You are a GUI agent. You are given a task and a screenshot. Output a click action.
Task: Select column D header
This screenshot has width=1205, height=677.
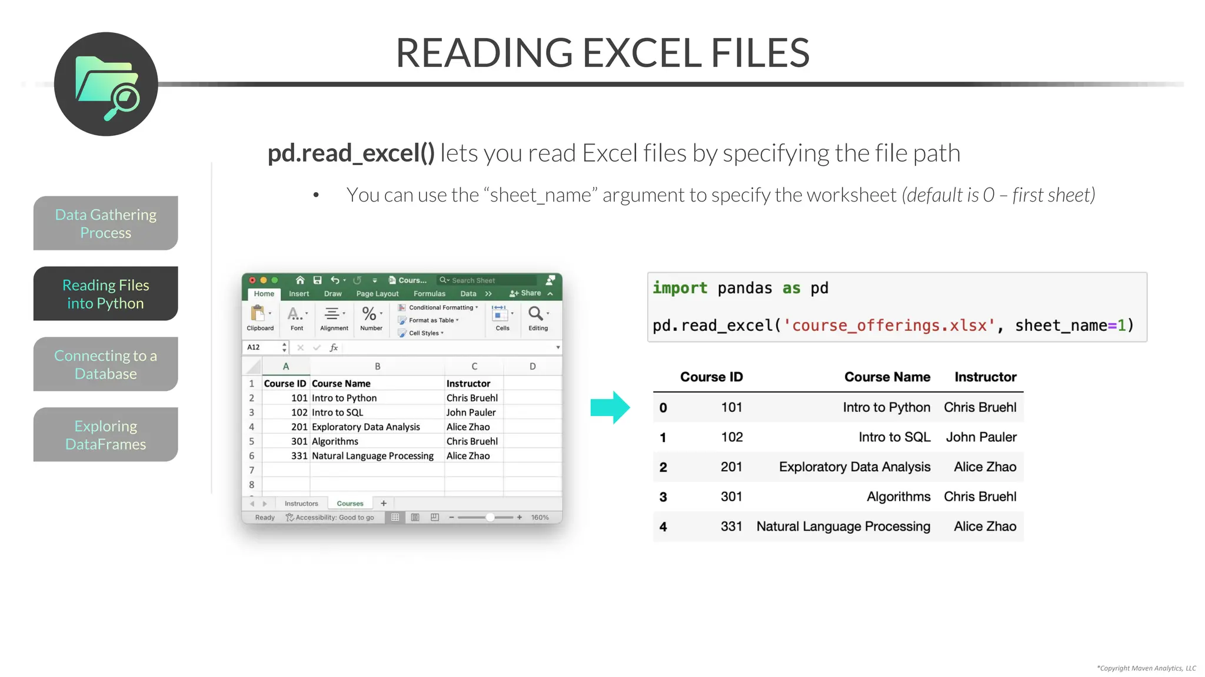tap(532, 367)
